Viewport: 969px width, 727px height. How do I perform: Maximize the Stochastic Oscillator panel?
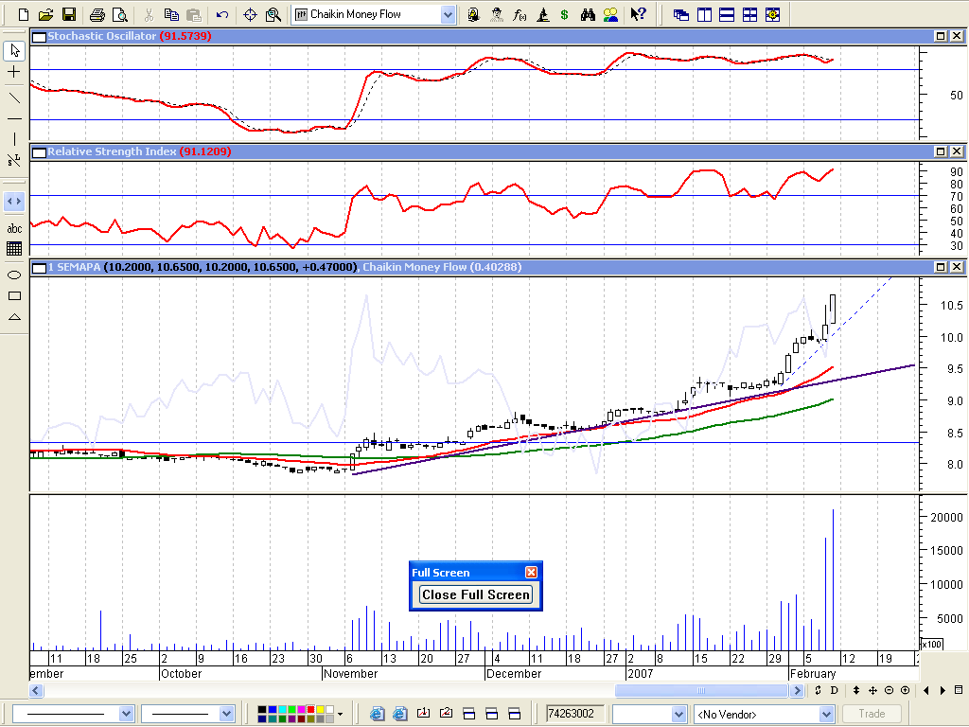(x=941, y=36)
